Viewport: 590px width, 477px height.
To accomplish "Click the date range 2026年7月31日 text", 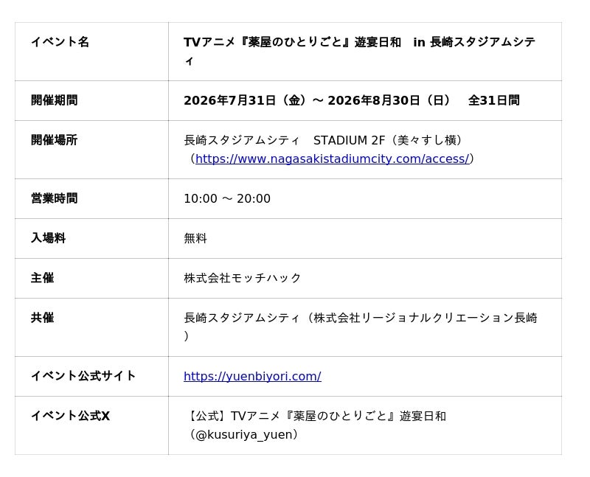I will coord(230,100).
